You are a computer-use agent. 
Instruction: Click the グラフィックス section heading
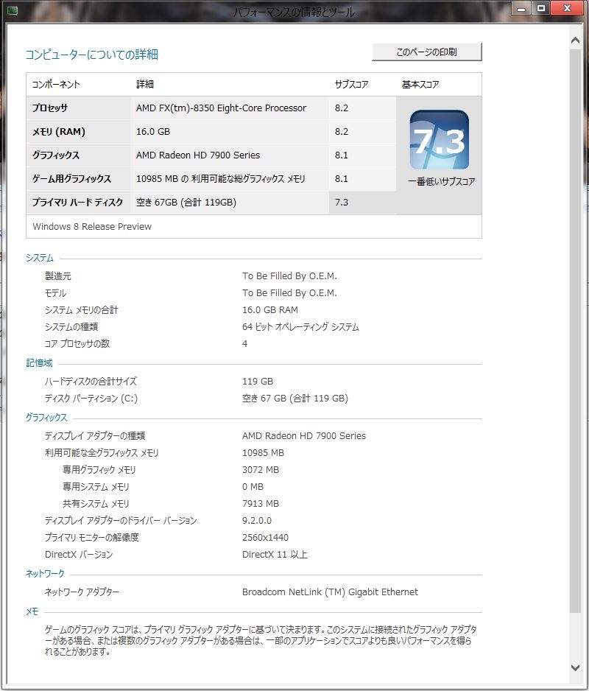(x=46, y=418)
